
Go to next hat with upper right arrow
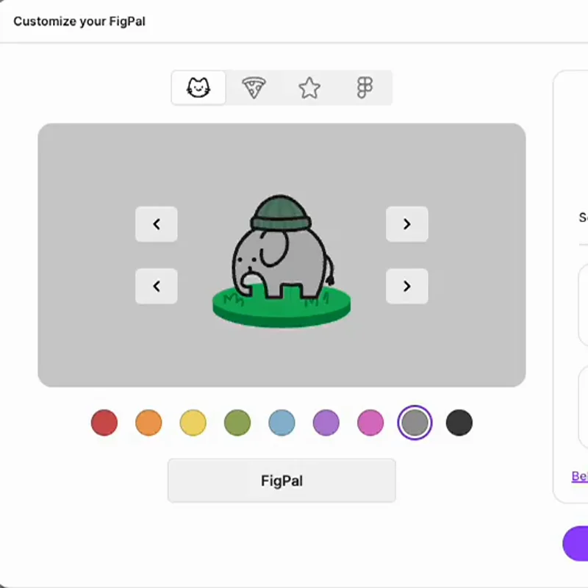click(x=407, y=224)
